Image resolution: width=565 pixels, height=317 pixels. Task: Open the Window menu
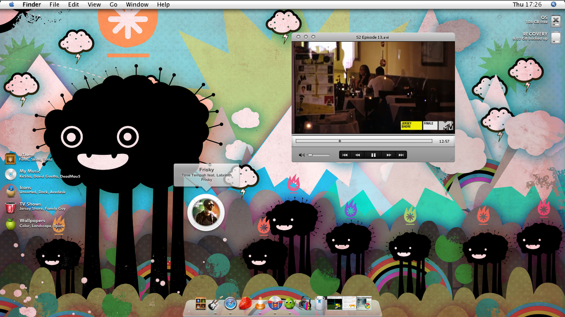coord(137,4)
